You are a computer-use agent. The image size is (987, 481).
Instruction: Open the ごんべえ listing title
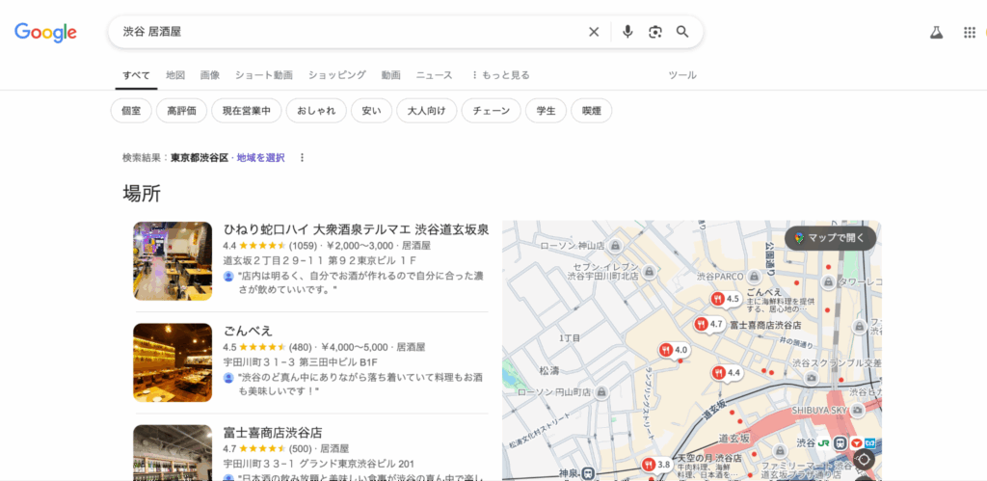(248, 331)
